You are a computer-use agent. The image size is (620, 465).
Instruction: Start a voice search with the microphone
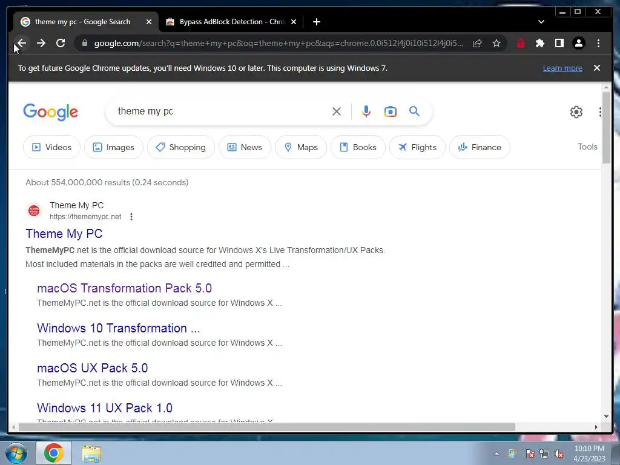[x=366, y=111]
